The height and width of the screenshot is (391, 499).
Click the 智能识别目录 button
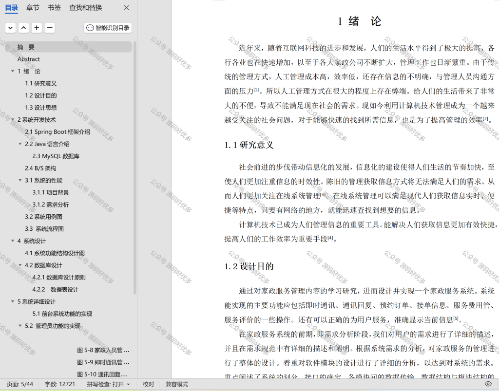108,28
